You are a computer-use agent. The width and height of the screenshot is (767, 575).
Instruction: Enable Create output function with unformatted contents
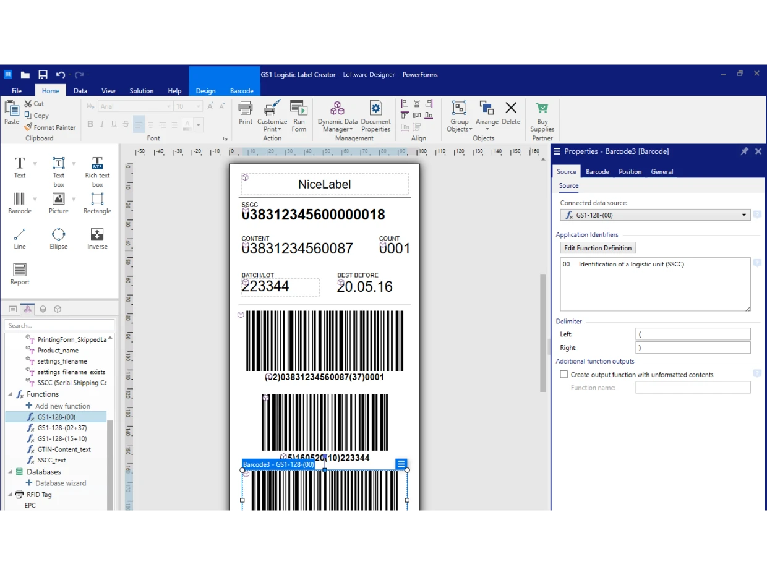coord(564,375)
